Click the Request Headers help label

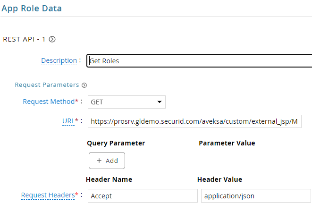coord(48,195)
